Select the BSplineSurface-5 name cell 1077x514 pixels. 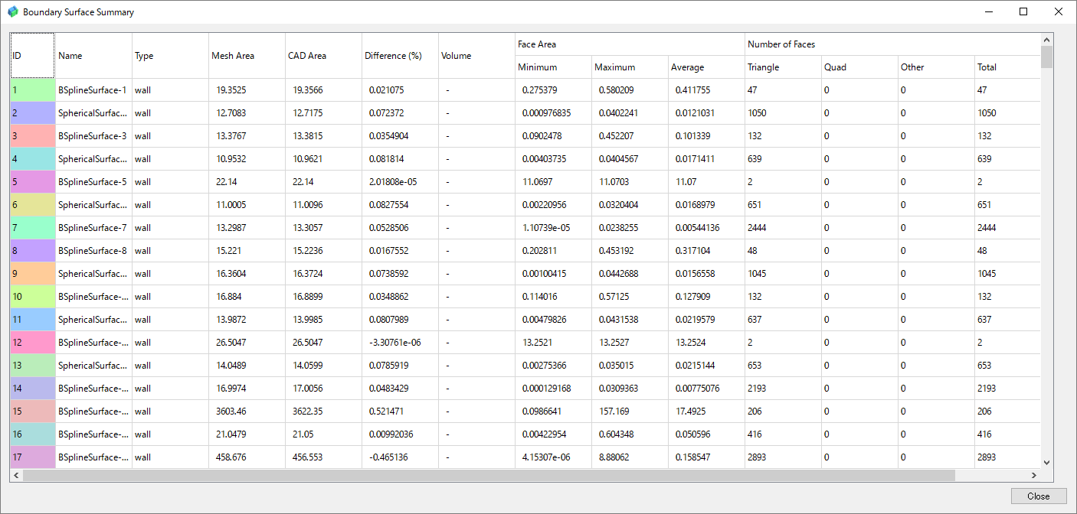tap(93, 182)
